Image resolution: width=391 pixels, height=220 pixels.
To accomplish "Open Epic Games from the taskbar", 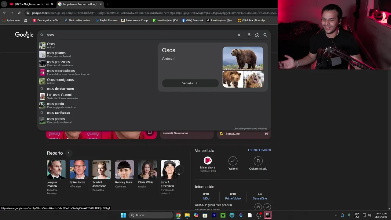I will [268, 215].
